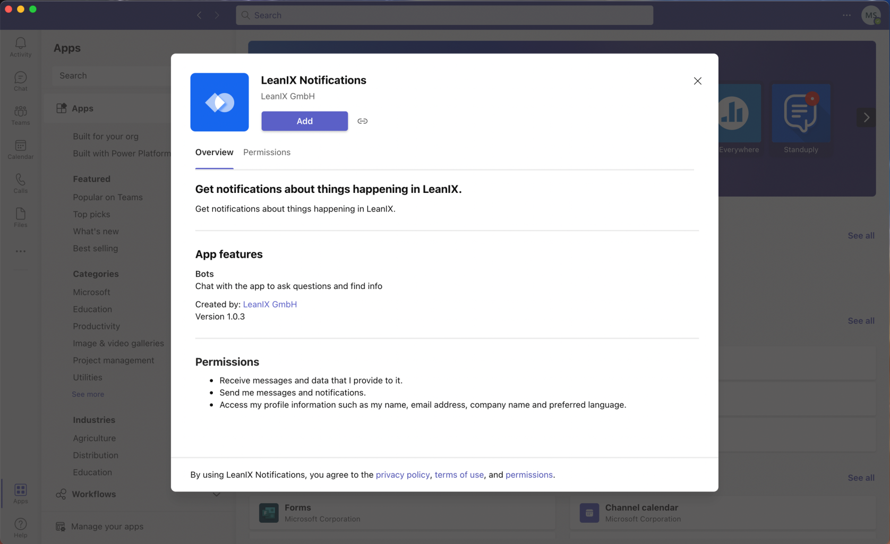Open the Forms app card
This screenshot has height=544, width=890.
click(x=402, y=513)
